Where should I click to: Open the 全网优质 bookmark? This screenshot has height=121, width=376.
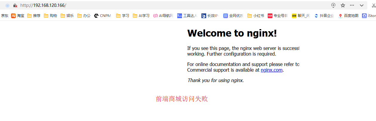click(x=233, y=16)
